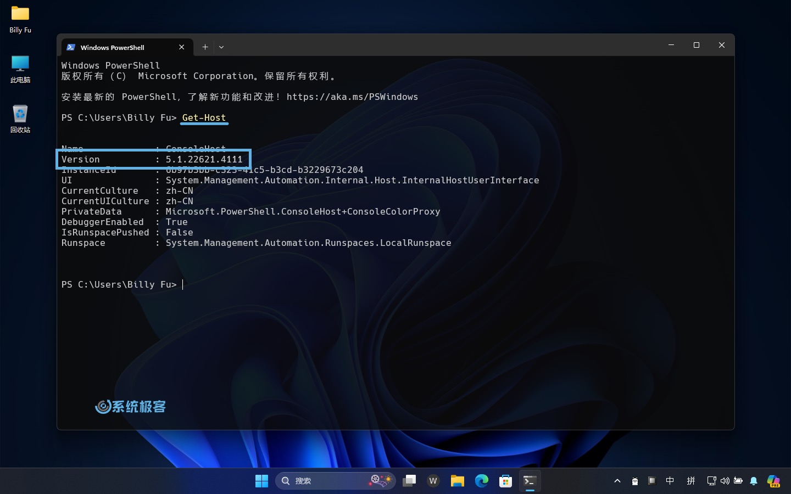This screenshot has width=791, height=494.
Task: Show hidden system tray icons
Action: pyautogui.click(x=617, y=481)
